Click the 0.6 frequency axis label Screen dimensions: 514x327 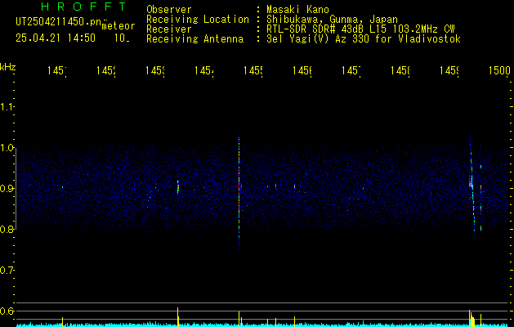7,311
